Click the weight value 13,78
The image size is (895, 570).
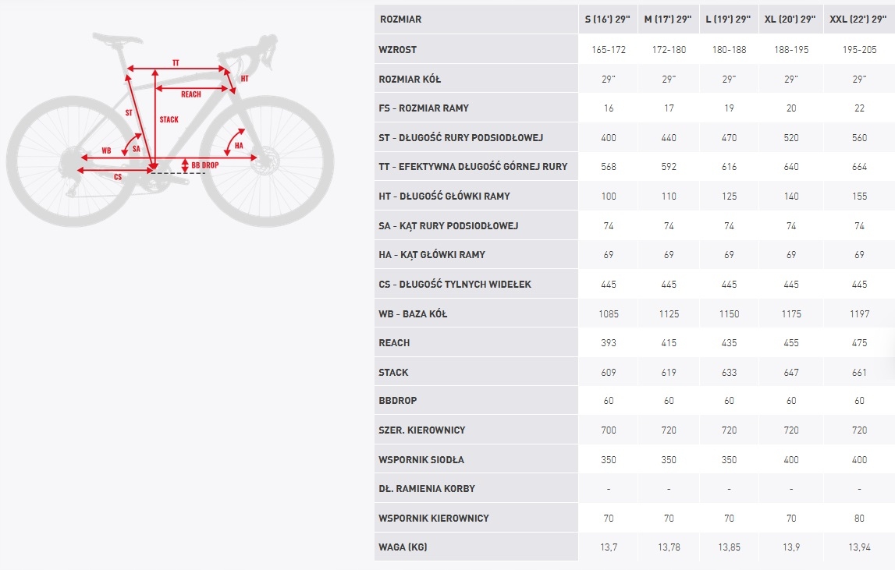click(669, 547)
